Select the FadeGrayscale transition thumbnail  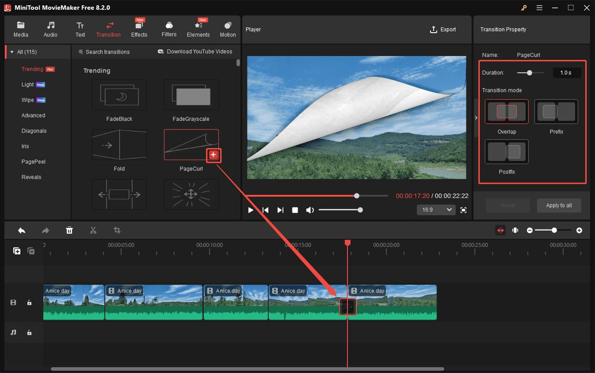point(191,95)
